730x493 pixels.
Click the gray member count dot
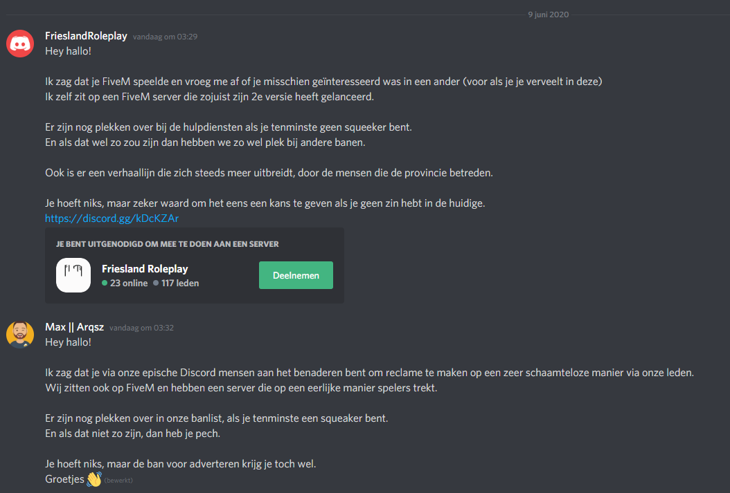point(156,283)
